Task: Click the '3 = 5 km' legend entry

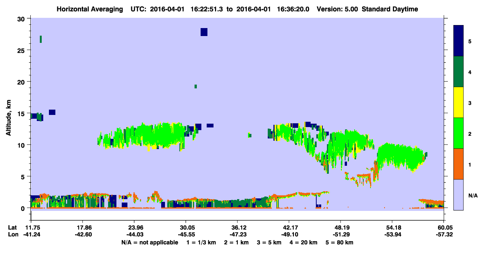Action: 269,242
